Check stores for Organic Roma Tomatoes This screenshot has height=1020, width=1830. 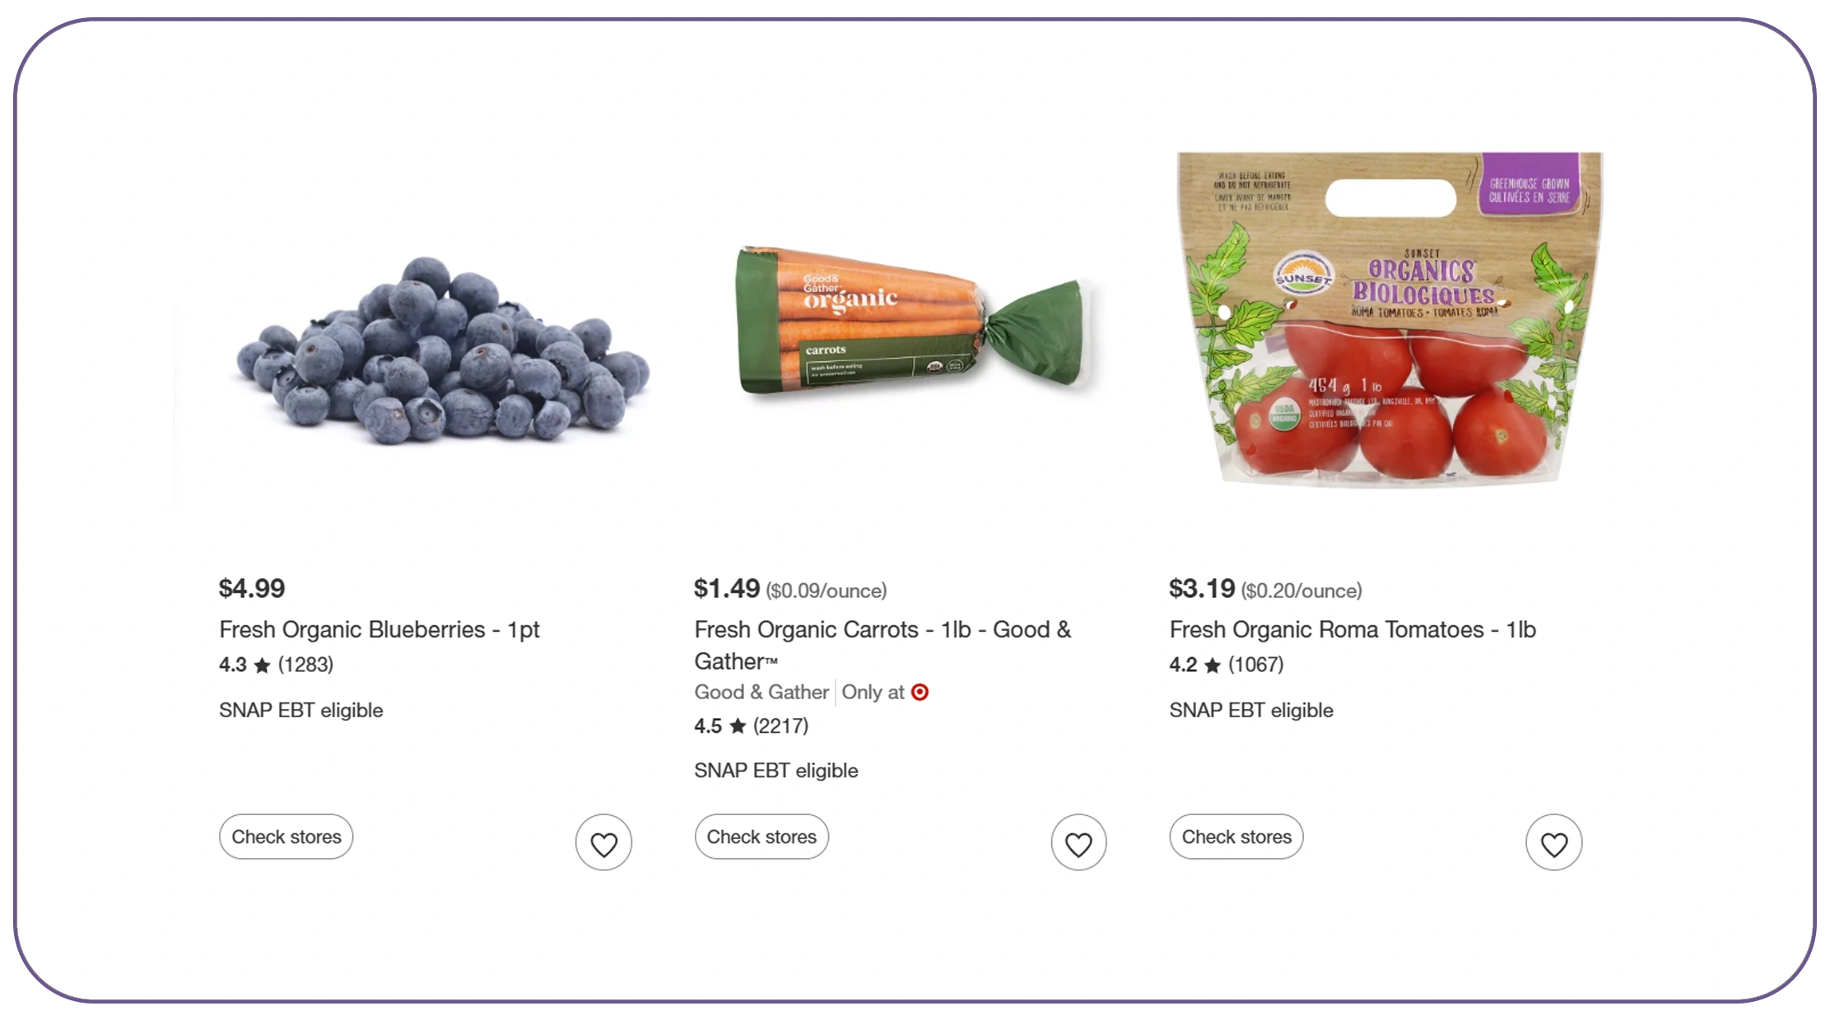1236,837
